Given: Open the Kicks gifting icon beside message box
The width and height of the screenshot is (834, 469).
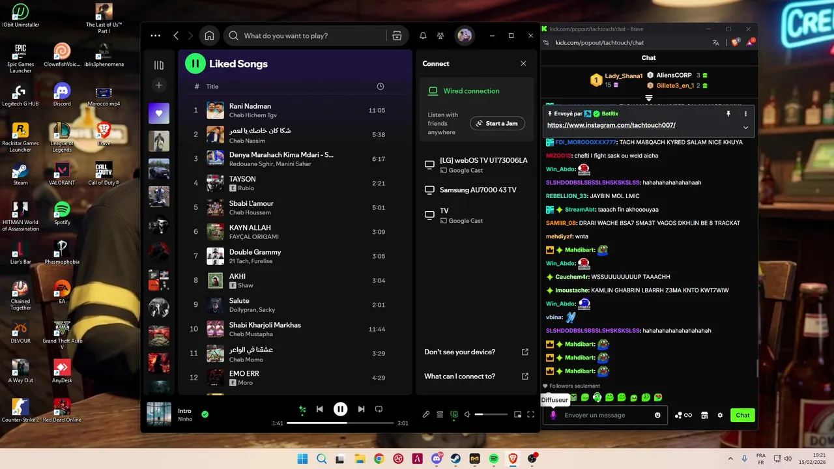Looking at the screenshot, I should coord(683,415).
